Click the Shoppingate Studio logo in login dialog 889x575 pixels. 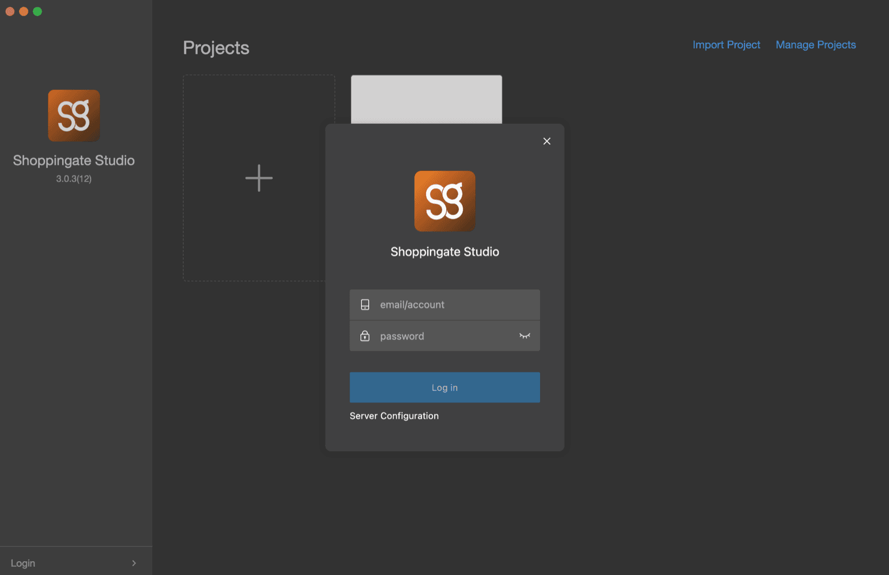(444, 201)
